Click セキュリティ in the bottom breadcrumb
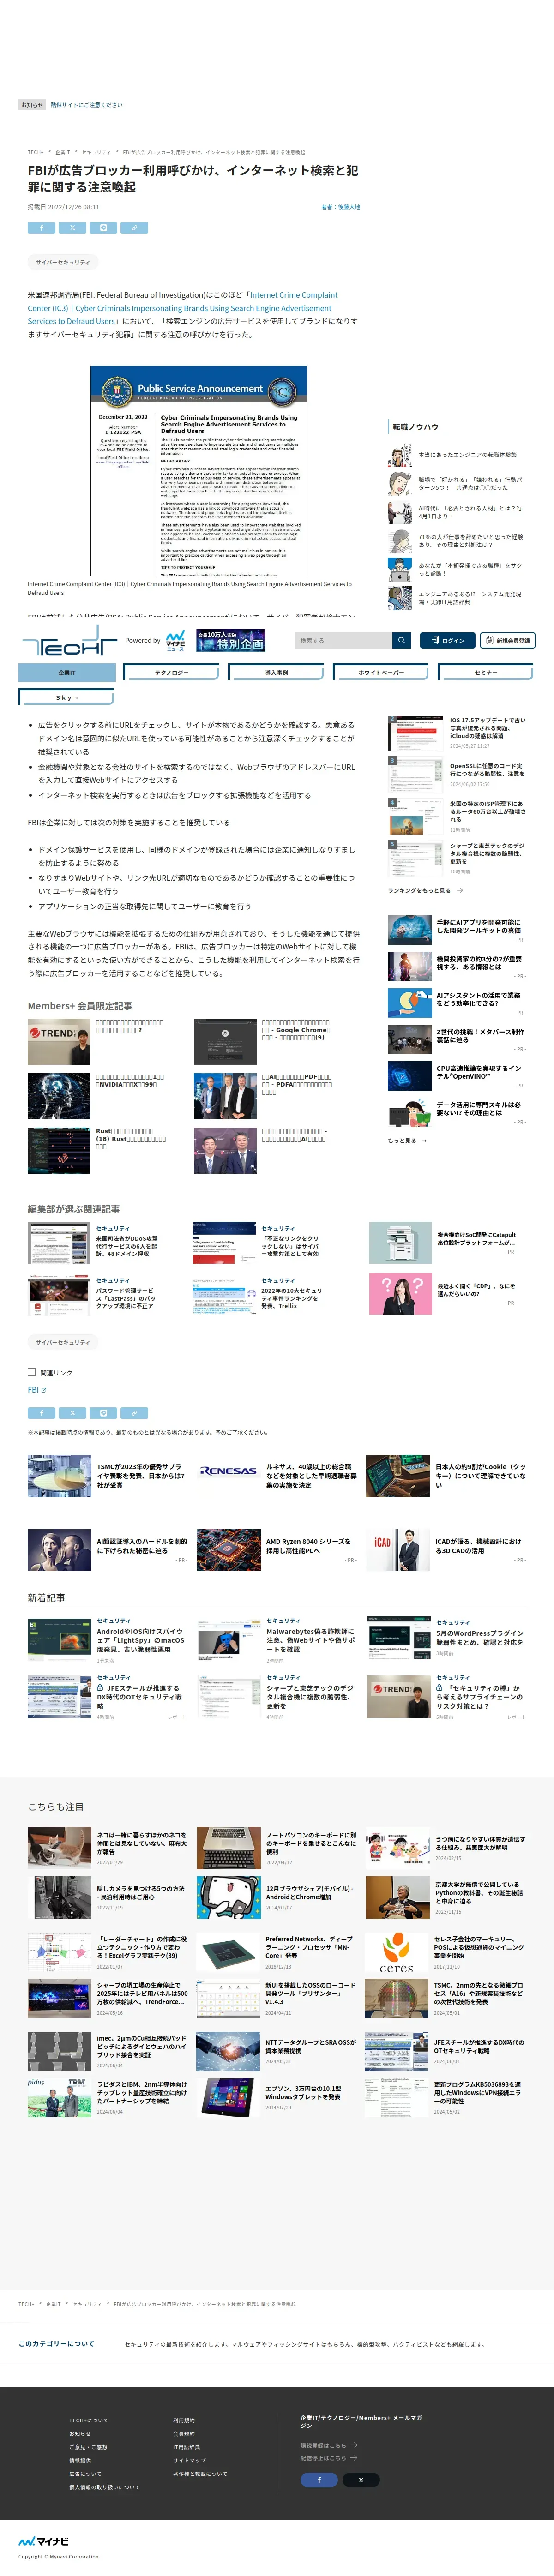 (x=86, y=2304)
